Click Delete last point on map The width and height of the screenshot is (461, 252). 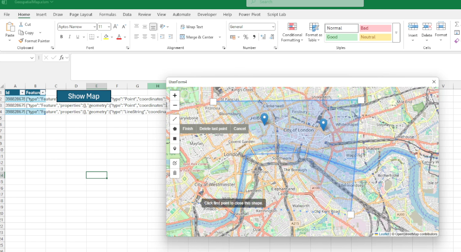[x=213, y=129]
